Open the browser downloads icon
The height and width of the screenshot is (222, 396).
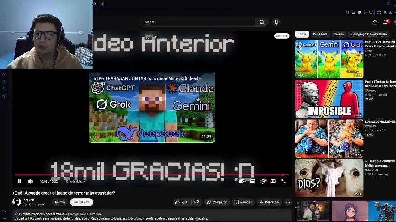(391, 12)
